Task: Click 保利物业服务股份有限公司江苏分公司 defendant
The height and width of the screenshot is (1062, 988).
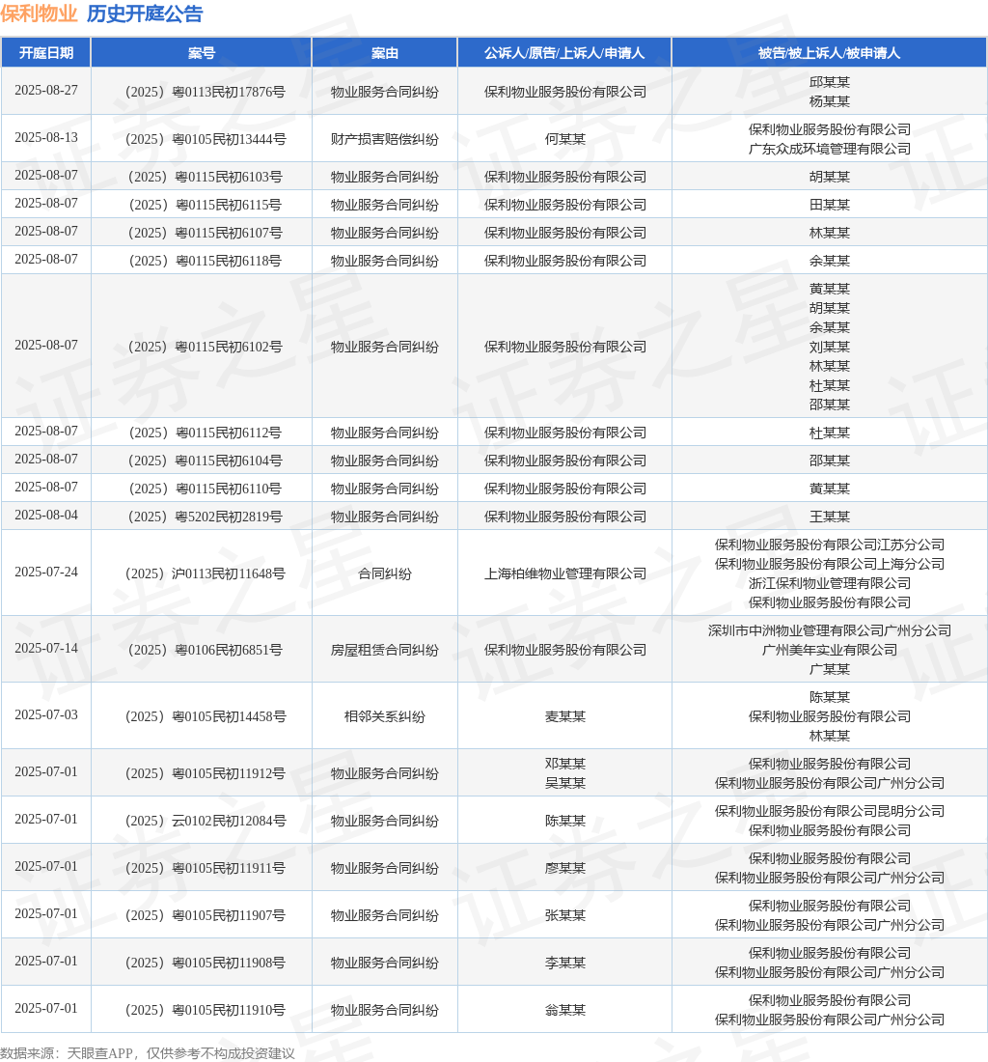Action: pyautogui.click(x=829, y=545)
